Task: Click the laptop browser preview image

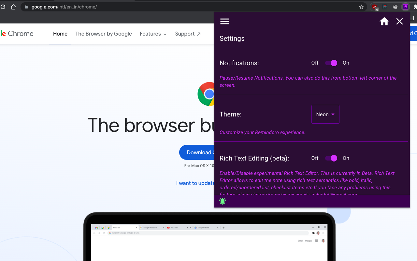Action: [209, 237]
